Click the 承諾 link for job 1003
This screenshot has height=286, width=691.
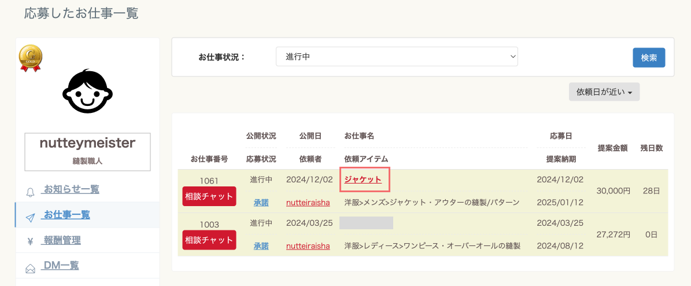coord(261,246)
